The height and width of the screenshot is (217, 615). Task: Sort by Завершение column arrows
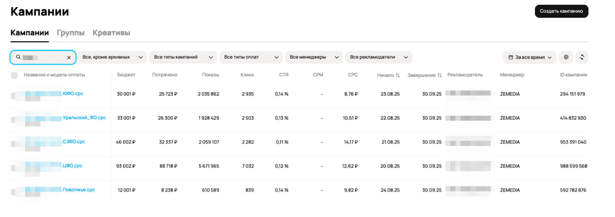pyautogui.click(x=439, y=75)
